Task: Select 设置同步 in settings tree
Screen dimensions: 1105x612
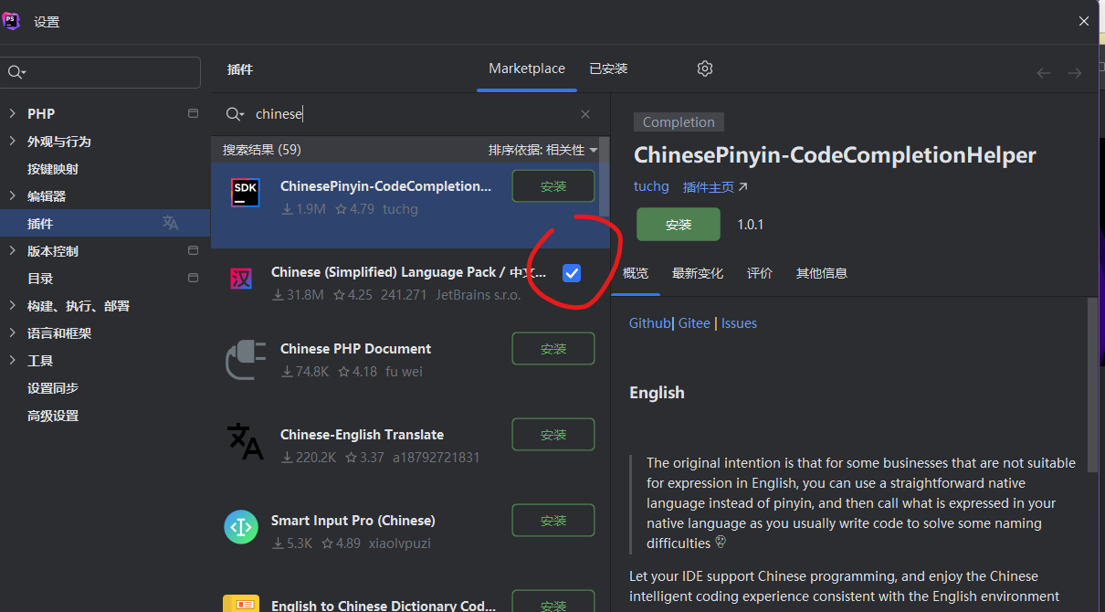Action: point(53,388)
